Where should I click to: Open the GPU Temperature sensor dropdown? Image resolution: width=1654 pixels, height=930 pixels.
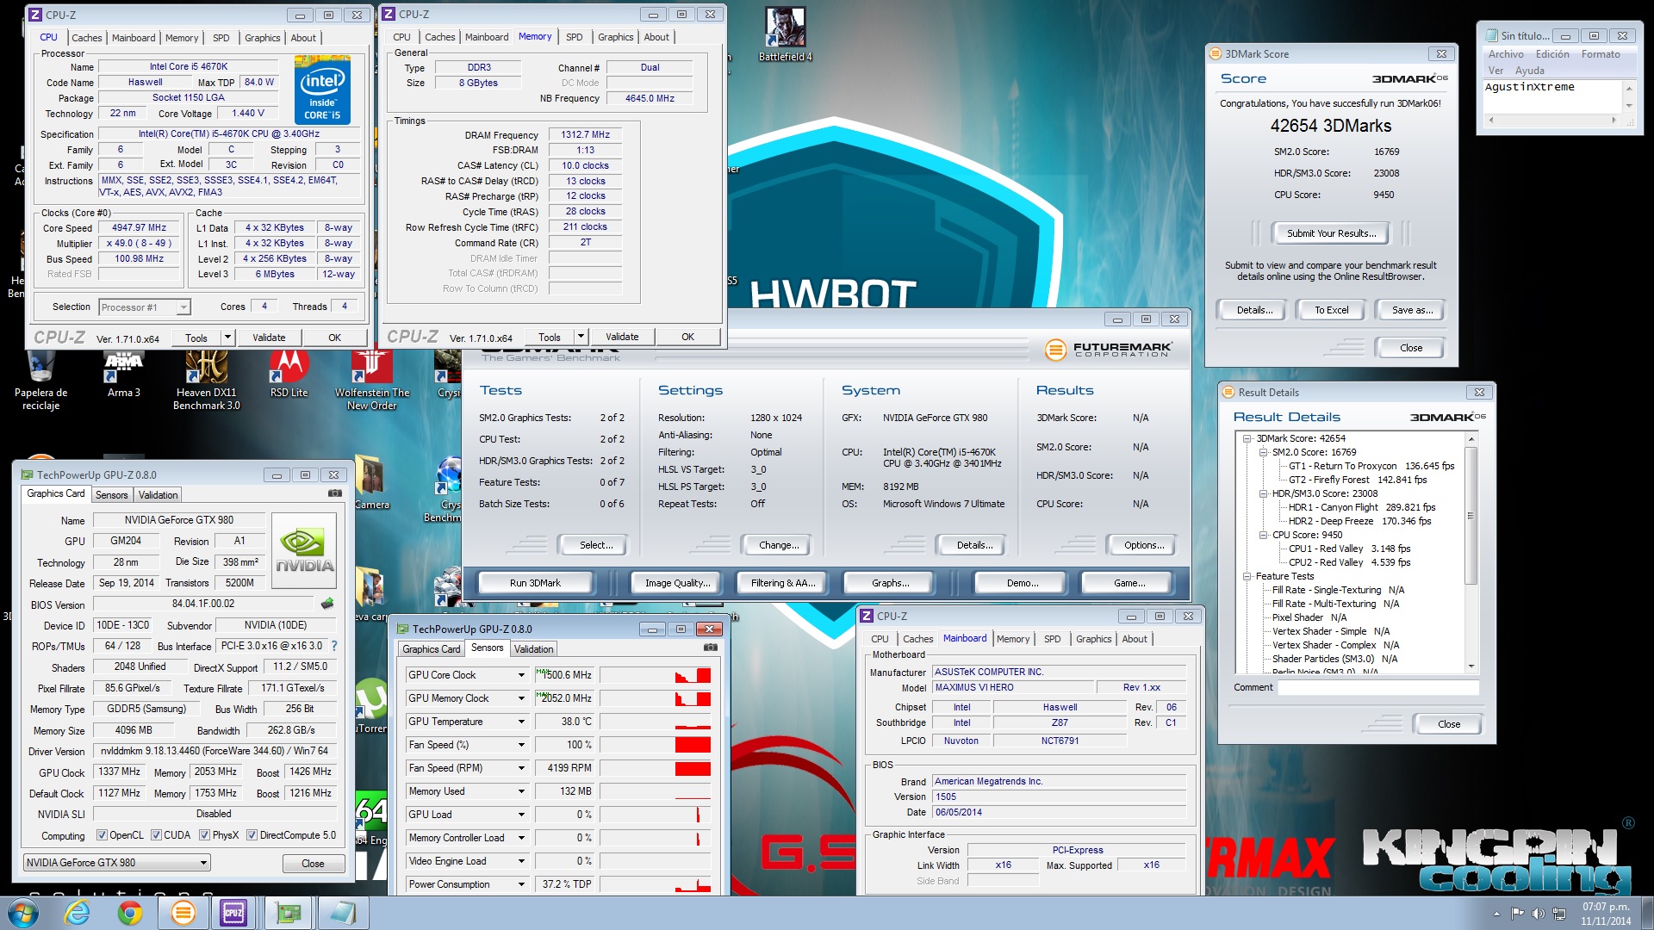(x=521, y=722)
